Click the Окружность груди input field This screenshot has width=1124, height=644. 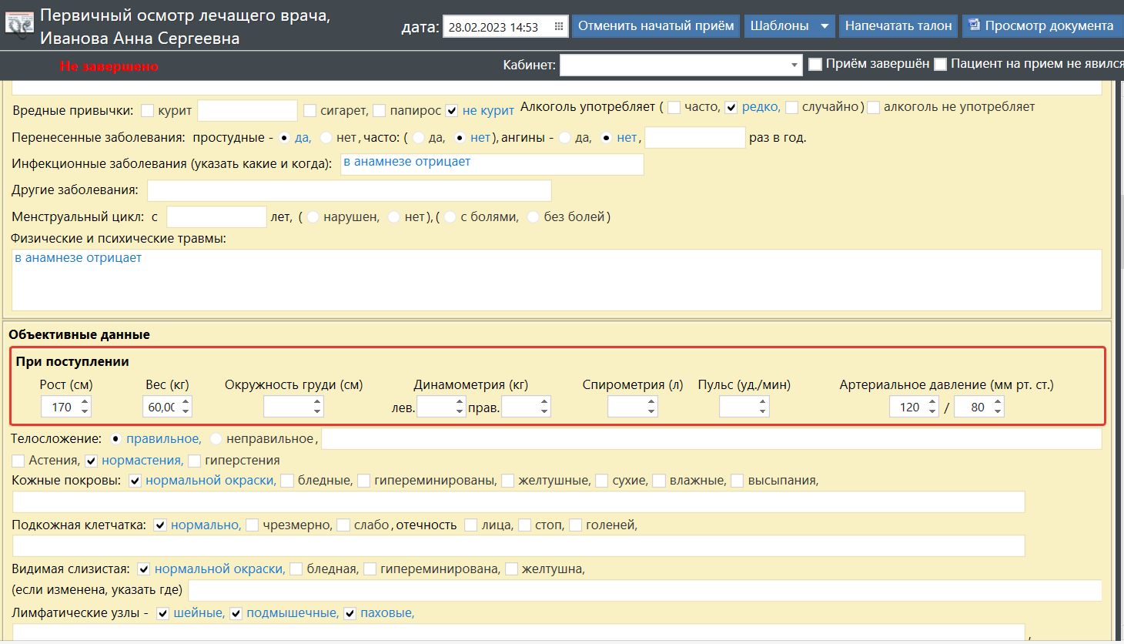pyautogui.click(x=287, y=407)
